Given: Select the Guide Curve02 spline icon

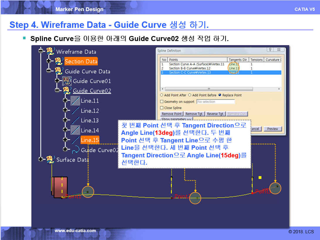Looking at the screenshot, I should click(76, 150).
